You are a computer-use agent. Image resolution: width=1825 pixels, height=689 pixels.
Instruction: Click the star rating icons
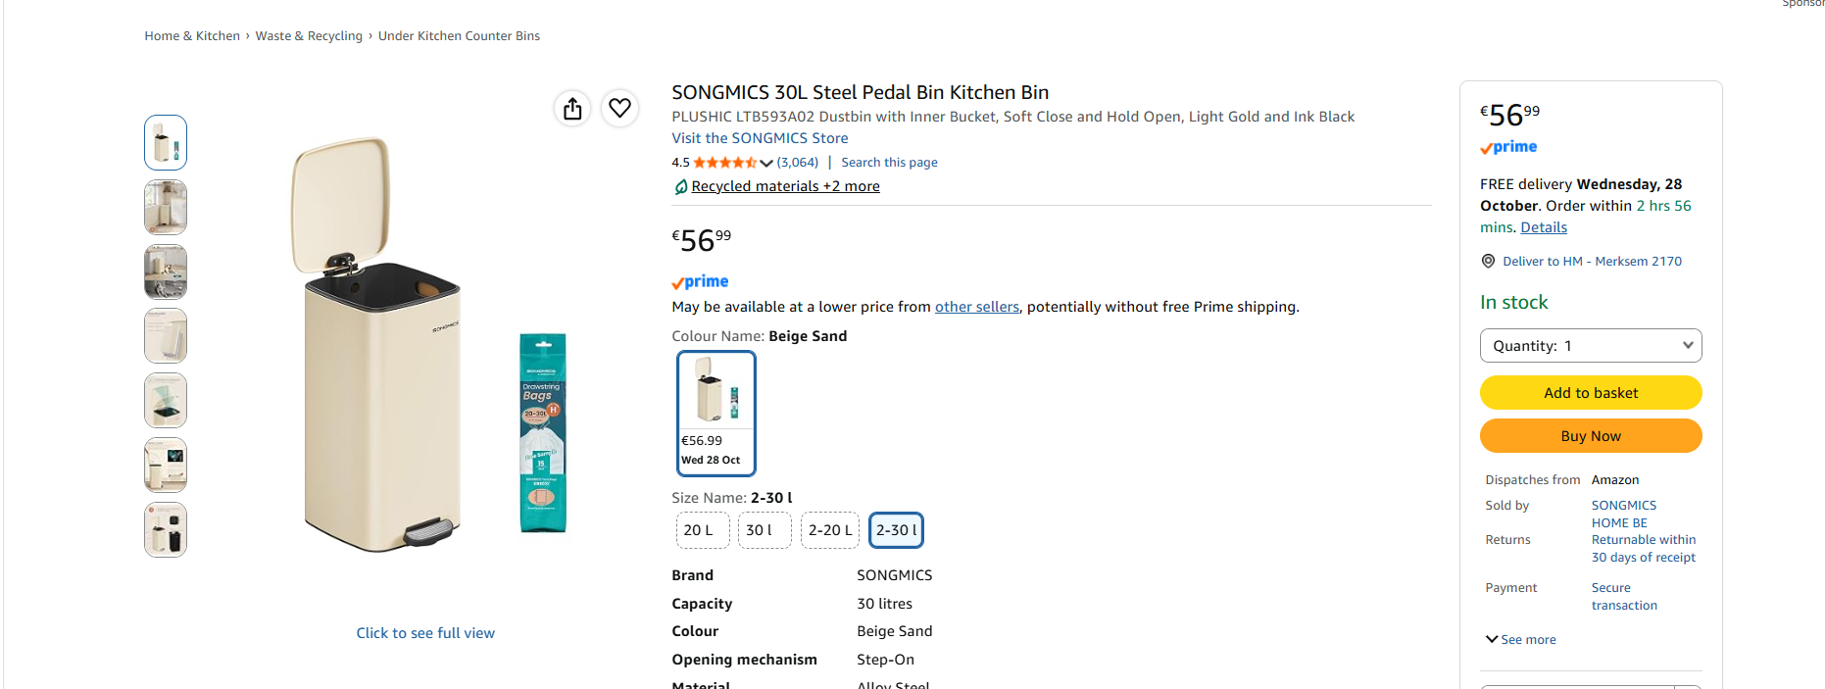tap(725, 163)
